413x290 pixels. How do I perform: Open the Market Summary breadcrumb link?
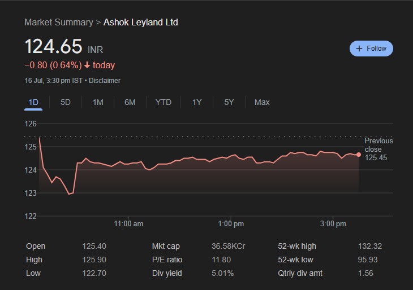coord(59,23)
